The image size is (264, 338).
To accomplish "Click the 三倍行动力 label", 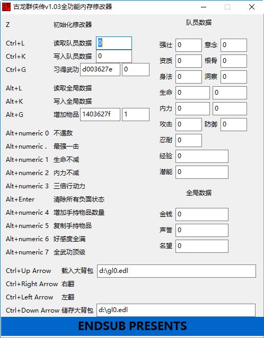I will click(69, 186).
